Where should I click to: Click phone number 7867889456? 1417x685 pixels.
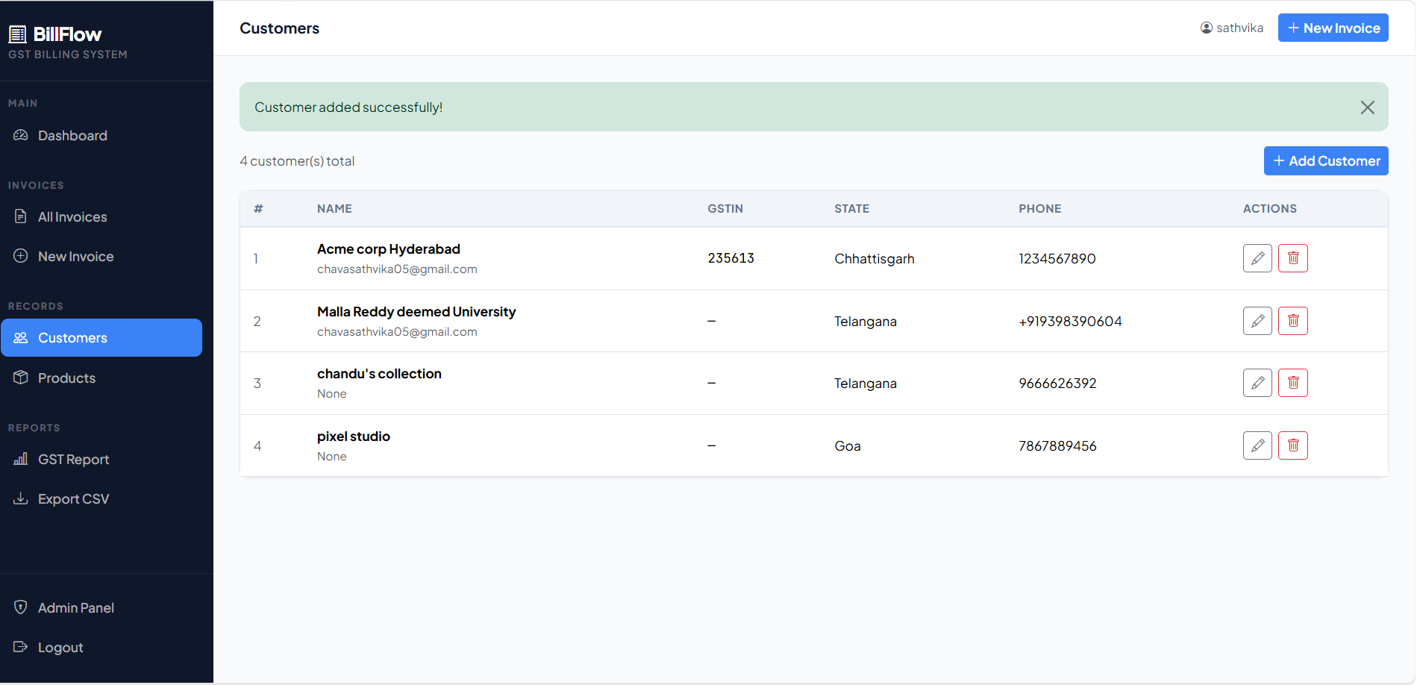[1058, 446]
